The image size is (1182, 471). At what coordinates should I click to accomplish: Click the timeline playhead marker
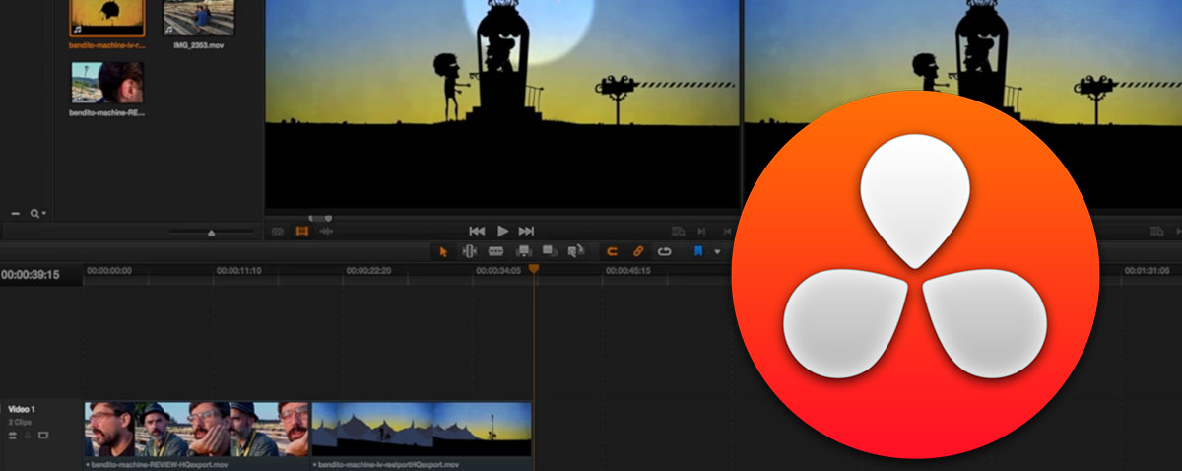[x=534, y=268]
